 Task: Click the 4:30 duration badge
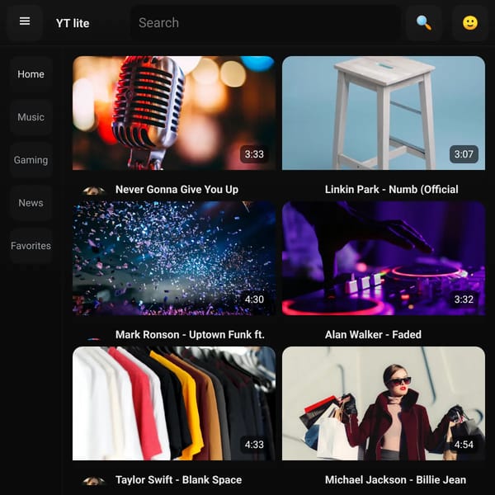[254, 299]
